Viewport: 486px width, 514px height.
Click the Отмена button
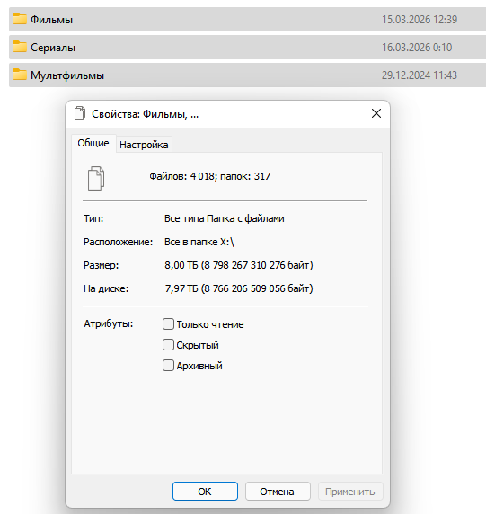(x=278, y=491)
